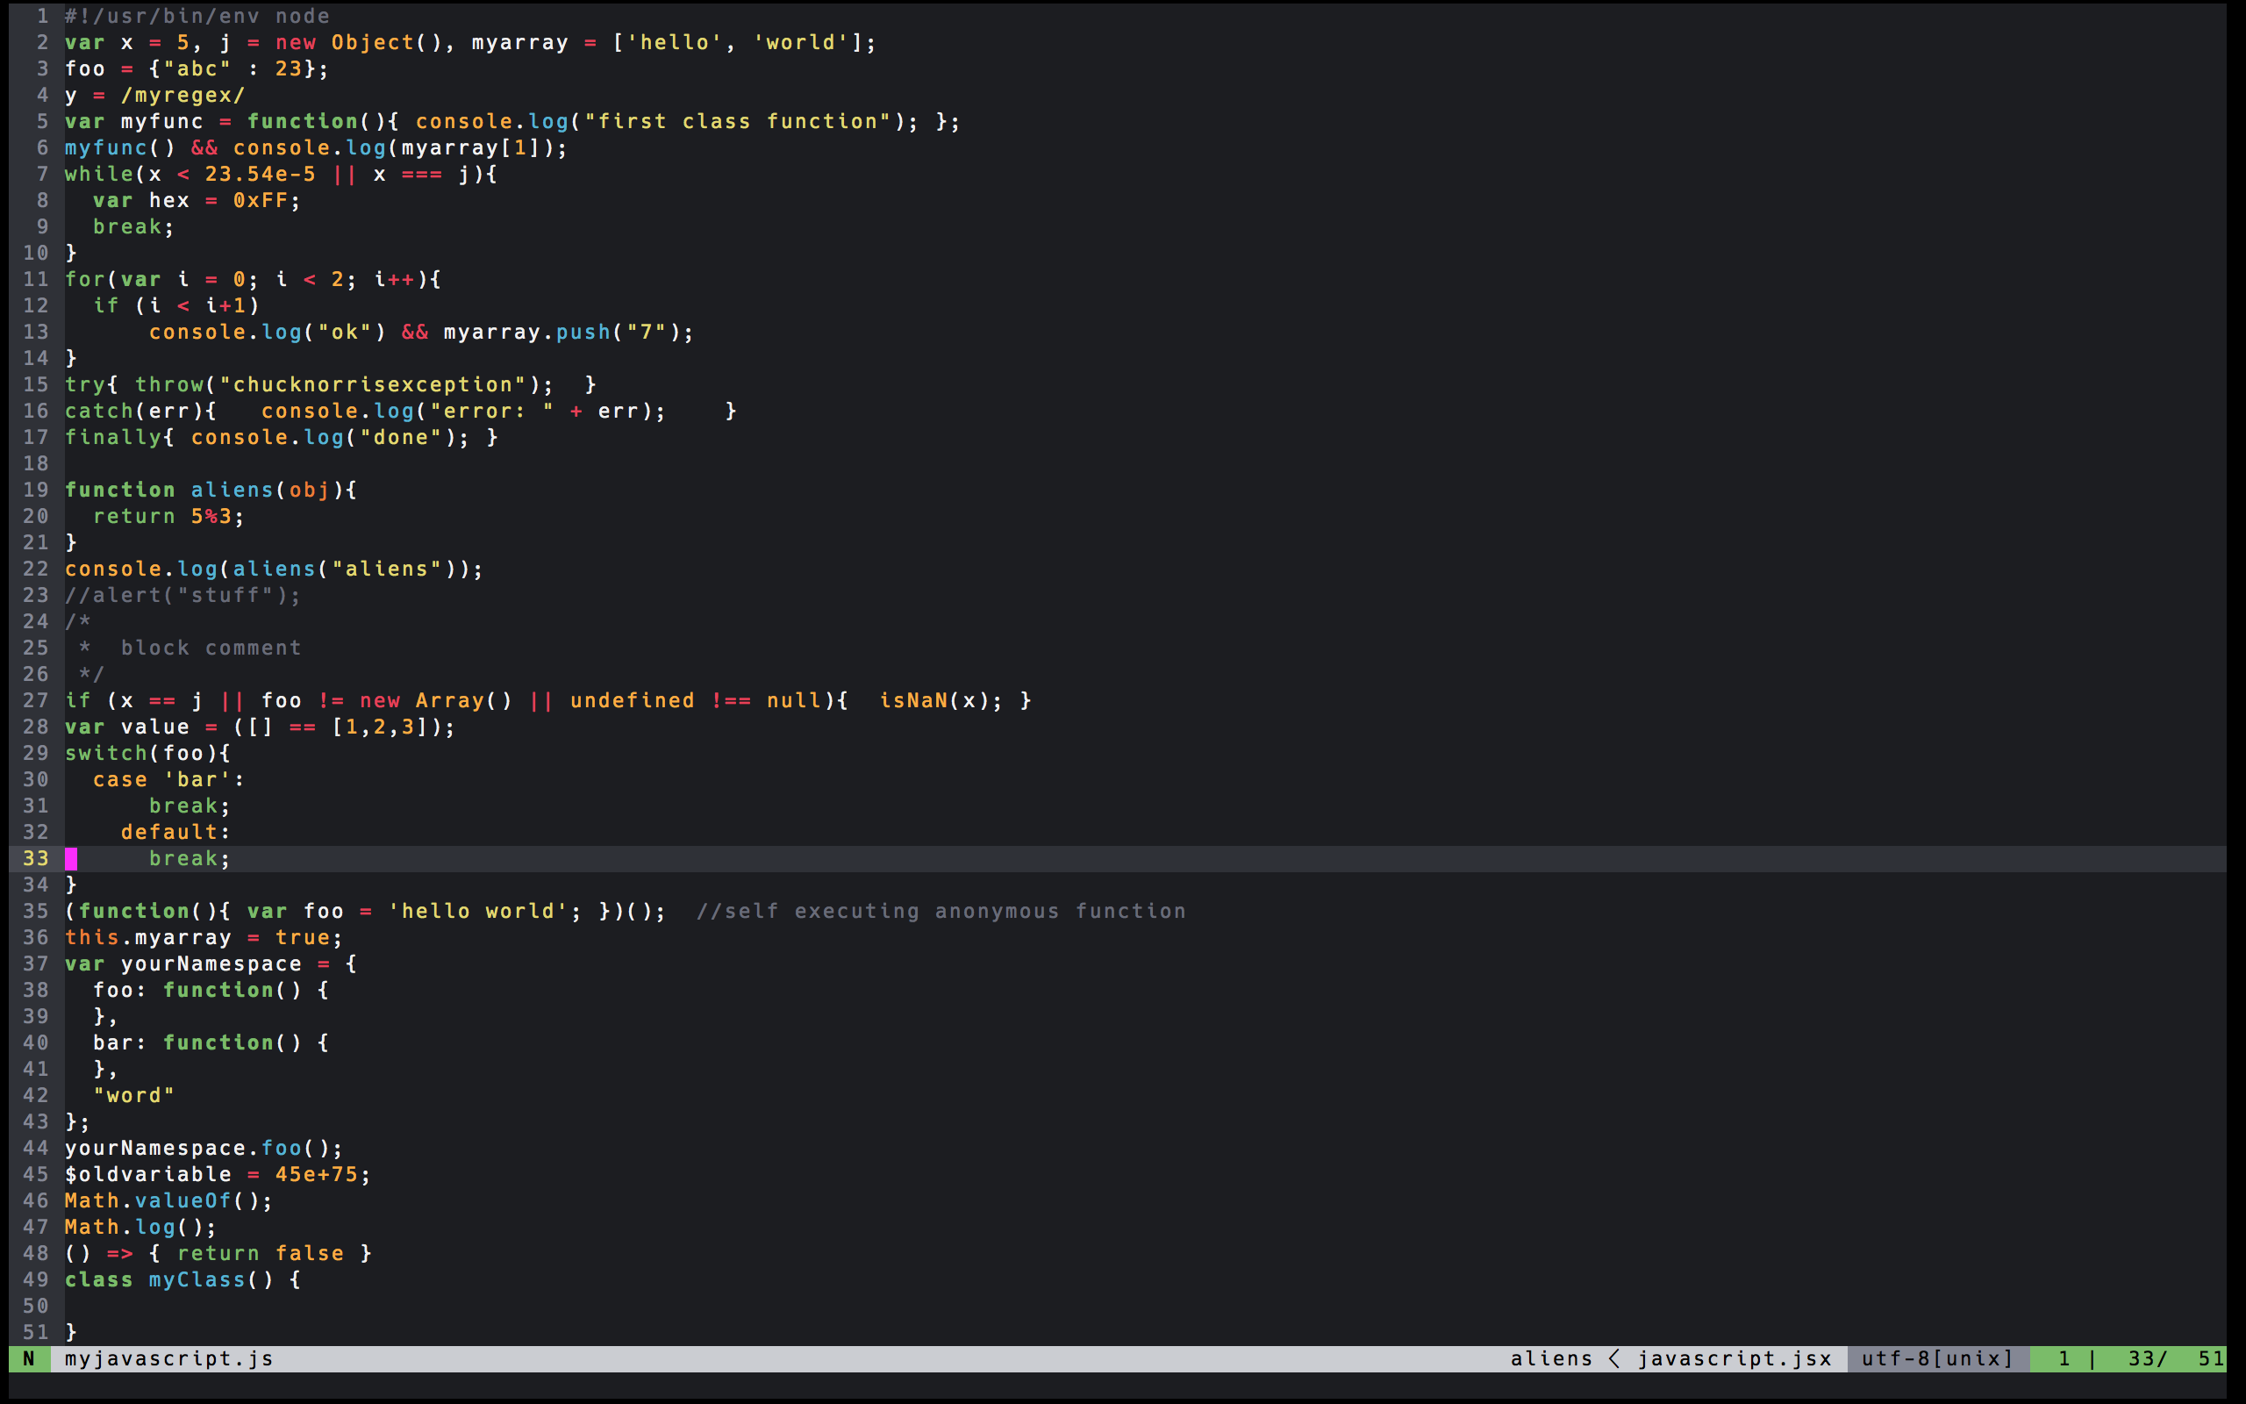This screenshot has height=1404, width=2246.
Task: Click the shebang line "#!/usr/bin/env node"
Action: [195, 16]
